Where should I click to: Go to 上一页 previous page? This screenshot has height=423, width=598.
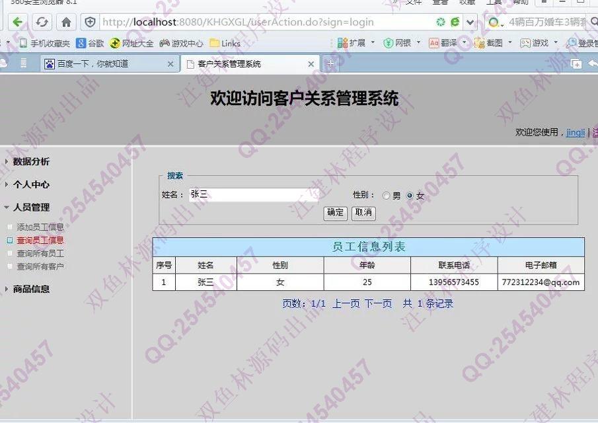pos(346,303)
